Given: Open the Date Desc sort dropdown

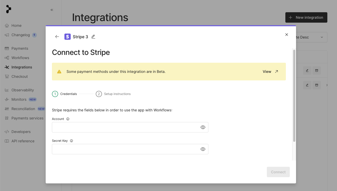Looking at the screenshot, I should click(311, 37).
